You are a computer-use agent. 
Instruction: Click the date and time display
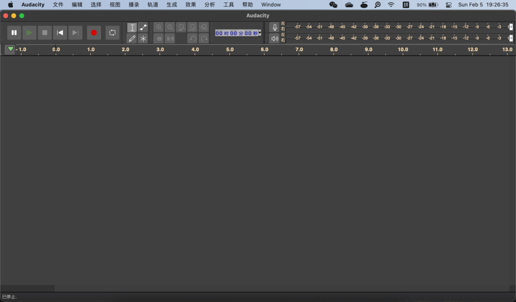click(x=484, y=5)
